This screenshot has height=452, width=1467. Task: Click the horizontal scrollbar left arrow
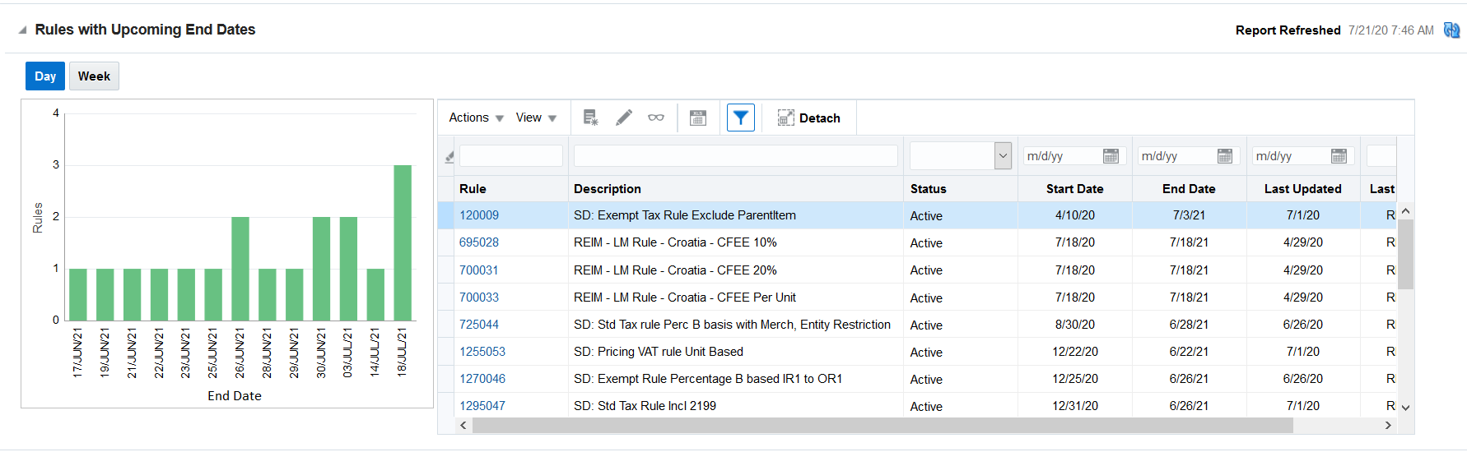[x=463, y=426]
